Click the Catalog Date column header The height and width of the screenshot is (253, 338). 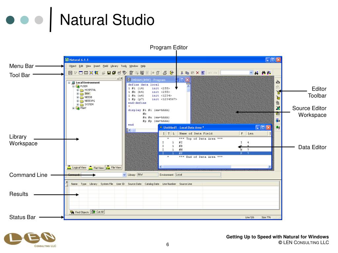[x=152, y=184]
